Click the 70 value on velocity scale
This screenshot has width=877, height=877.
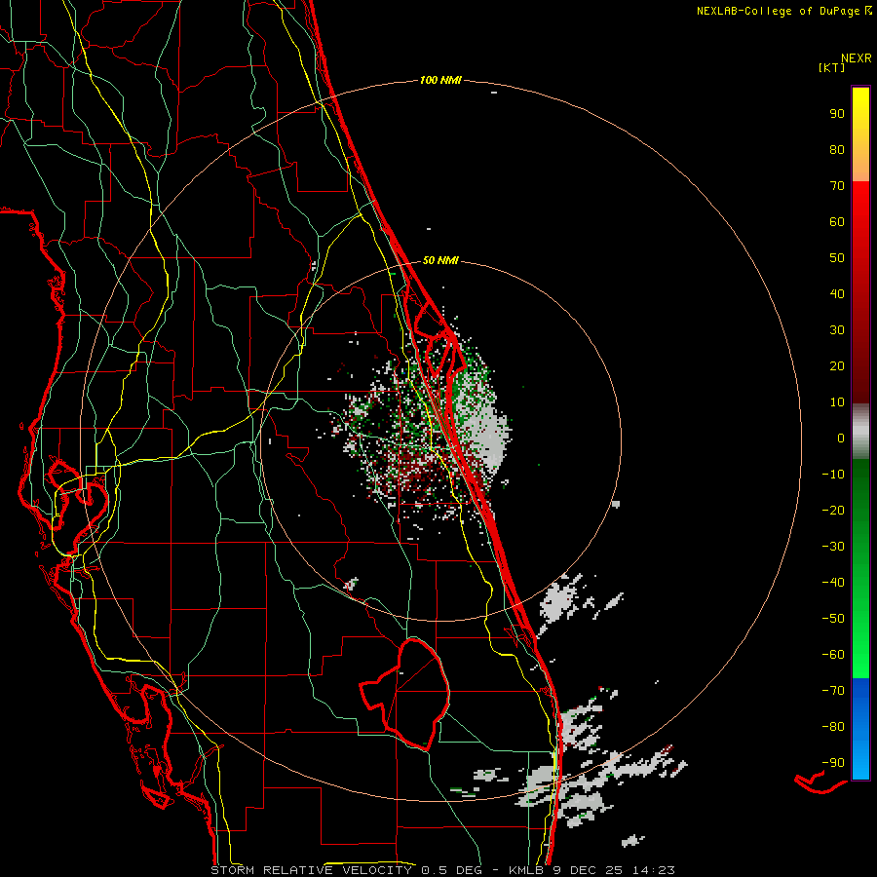[837, 186]
